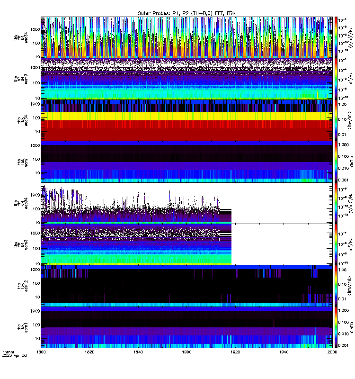The image size is (355, 379).
Task: Click the 'hhmm' axis unit label
Action: point(8,352)
